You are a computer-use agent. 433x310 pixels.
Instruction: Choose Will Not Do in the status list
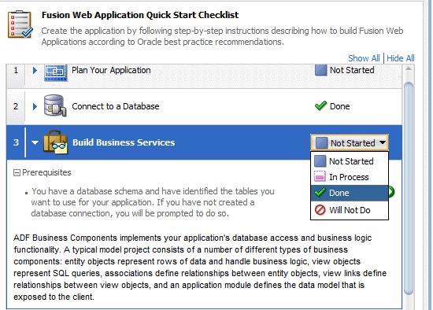(x=350, y=210)
